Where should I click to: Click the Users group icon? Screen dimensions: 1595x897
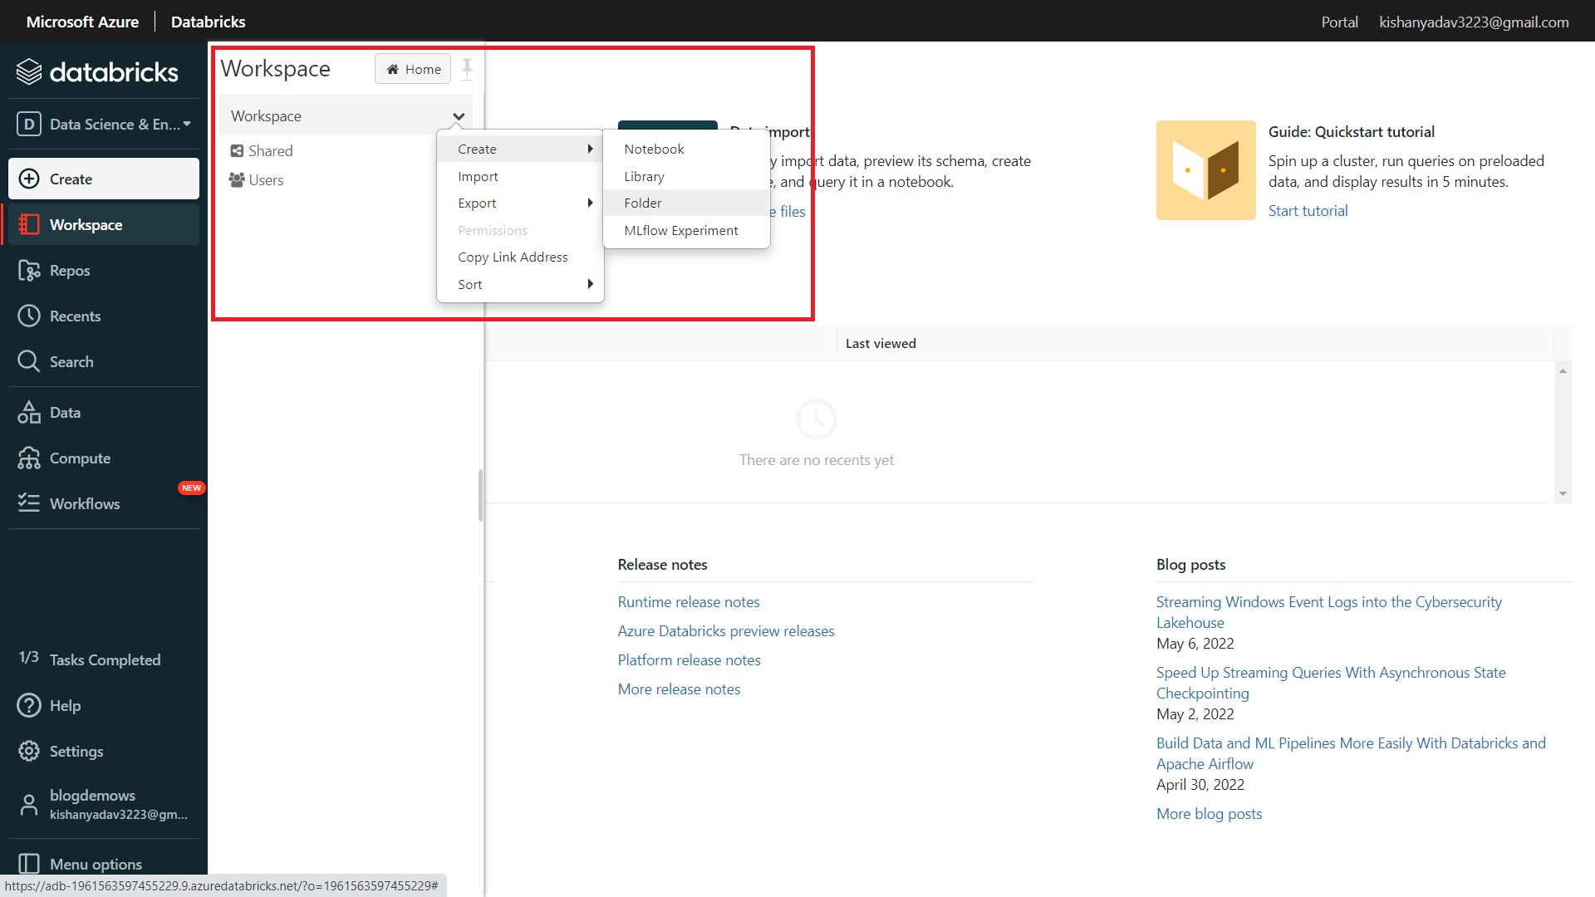click(237, 179)
